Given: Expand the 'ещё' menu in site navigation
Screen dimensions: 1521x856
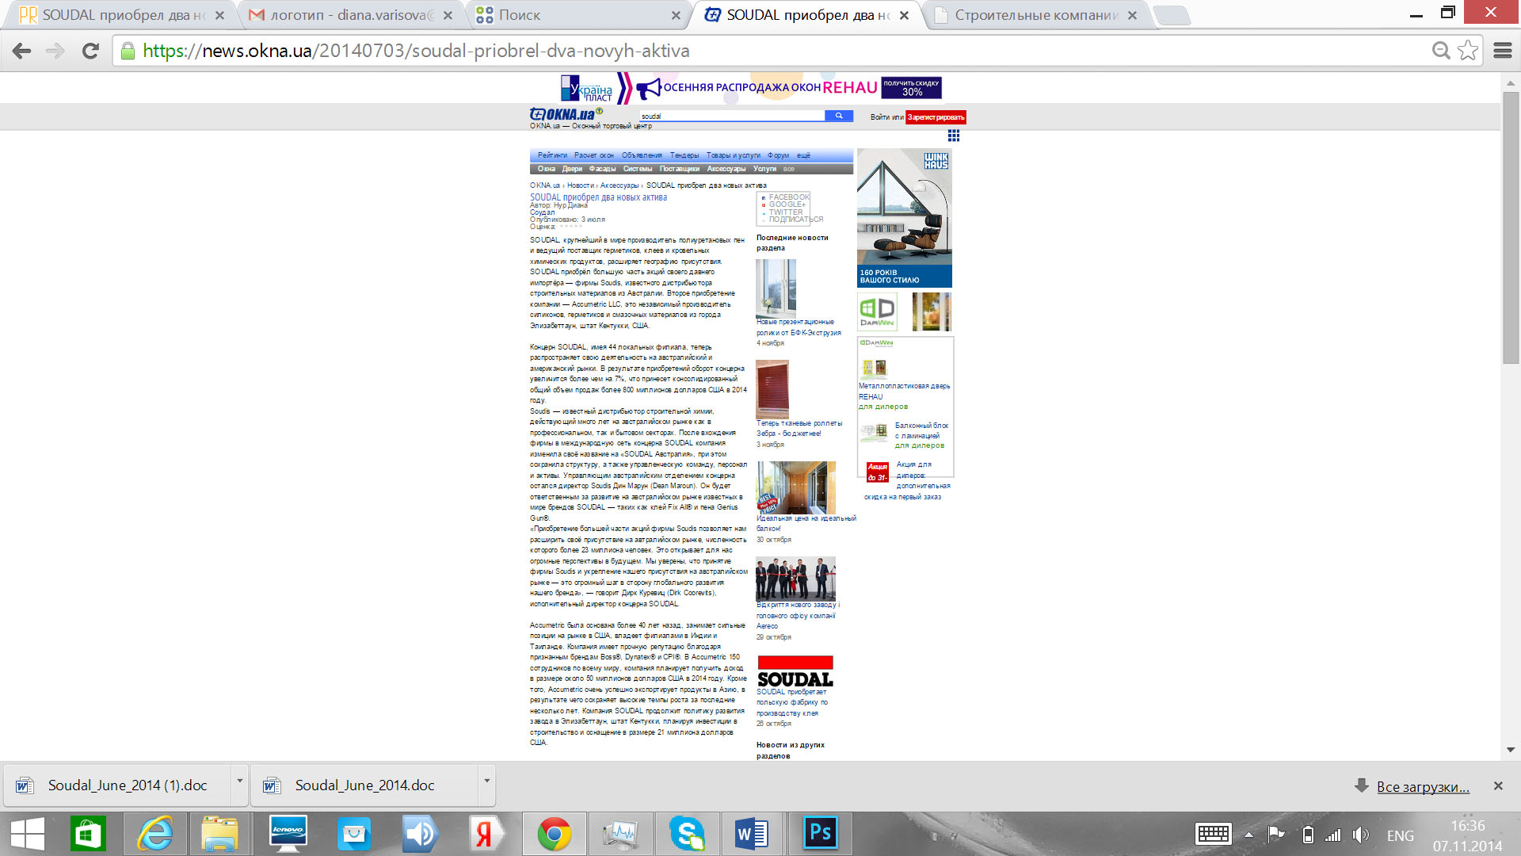Looking at the screenshot, I should 803,155.
